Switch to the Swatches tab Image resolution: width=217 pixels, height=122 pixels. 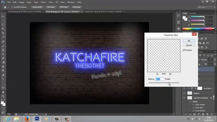click(193, 13)
